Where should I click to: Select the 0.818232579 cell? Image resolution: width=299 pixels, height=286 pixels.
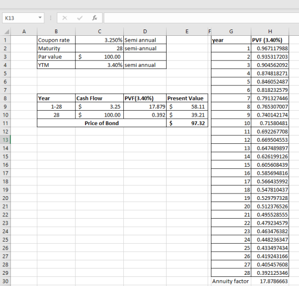click(x=270, y=90)
